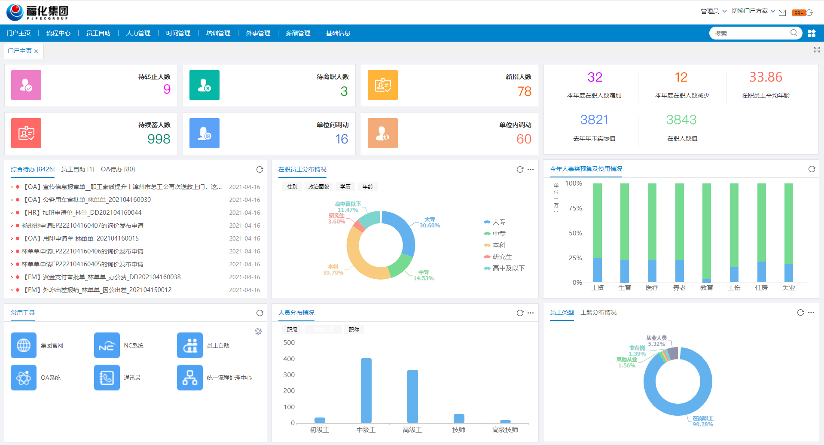Image resolution: width=824 pixels, height=445 pixels.
Task: Toggle fullscreen expand icon below search
Action: tap(817, 50)
